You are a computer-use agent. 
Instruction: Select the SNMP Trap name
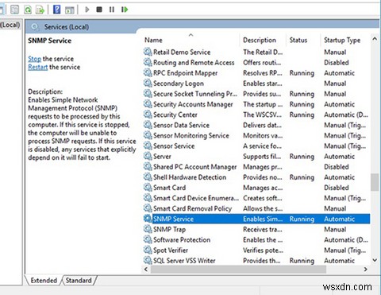point(169,229)
